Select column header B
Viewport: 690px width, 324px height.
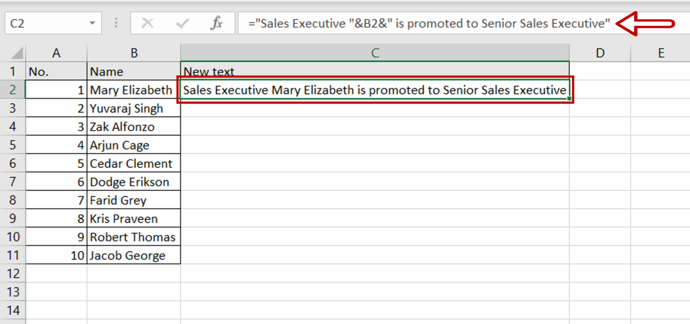pyautogui.click(x=133, y=53)
